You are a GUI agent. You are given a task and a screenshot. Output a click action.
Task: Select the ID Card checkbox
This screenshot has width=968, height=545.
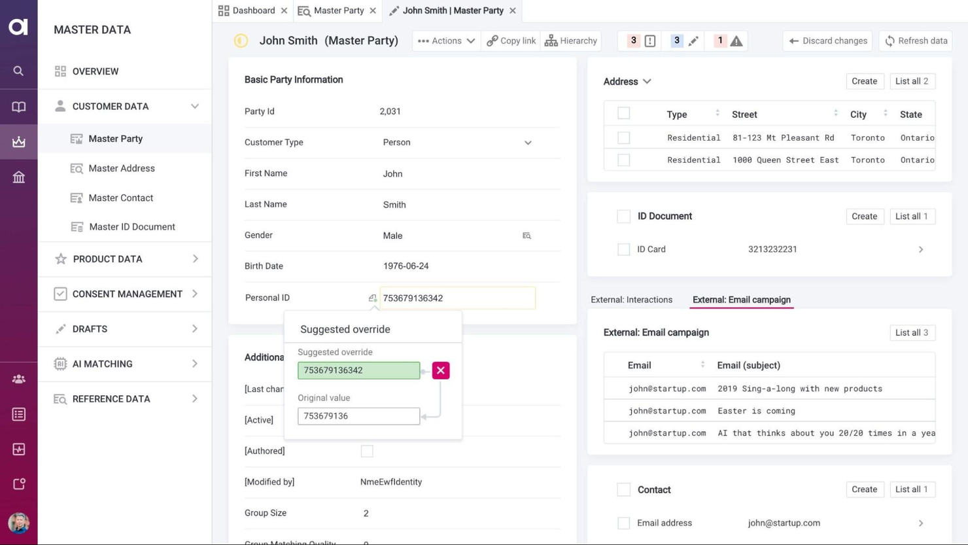pyautogui.click(x=623, y=249)
